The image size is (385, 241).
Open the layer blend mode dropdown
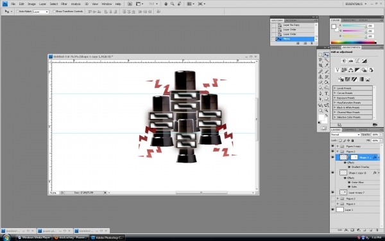point(345,134)
